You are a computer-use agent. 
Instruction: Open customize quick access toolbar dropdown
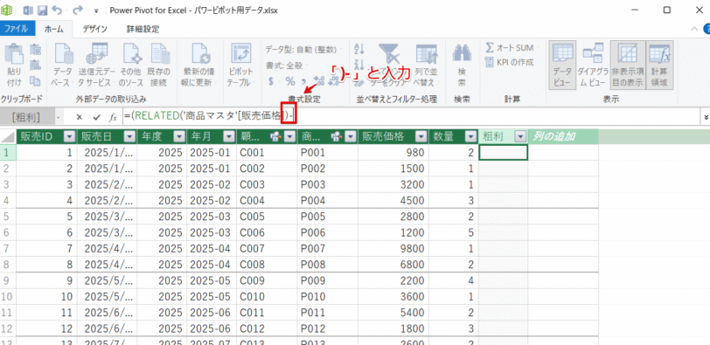[x=96, y=10]
